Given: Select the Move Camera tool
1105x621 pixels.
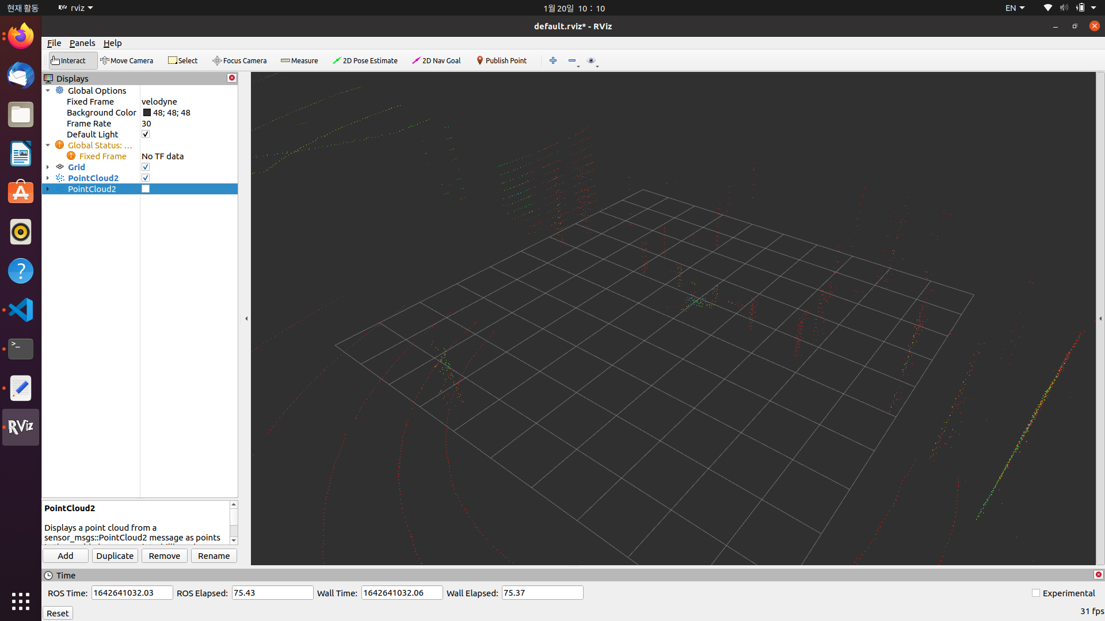Looking at the screenshot, I should [127, 60].
